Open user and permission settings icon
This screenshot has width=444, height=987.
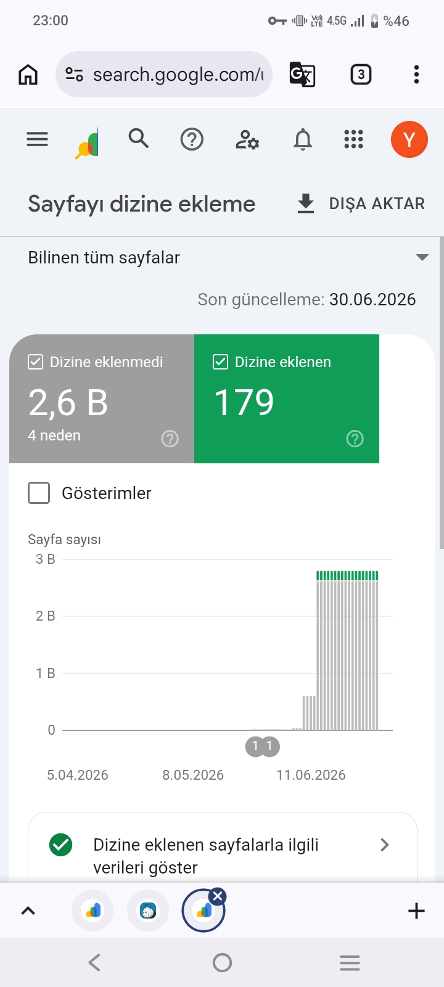coord(247,139)
